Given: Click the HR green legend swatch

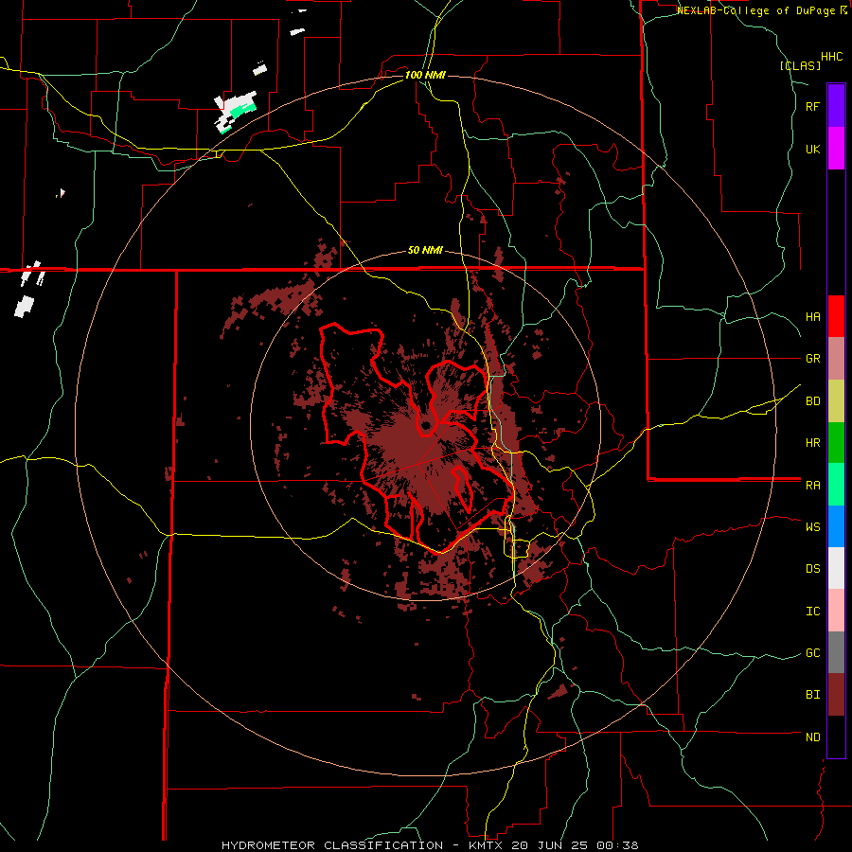Looking at the screenshot, I should 836,443.
